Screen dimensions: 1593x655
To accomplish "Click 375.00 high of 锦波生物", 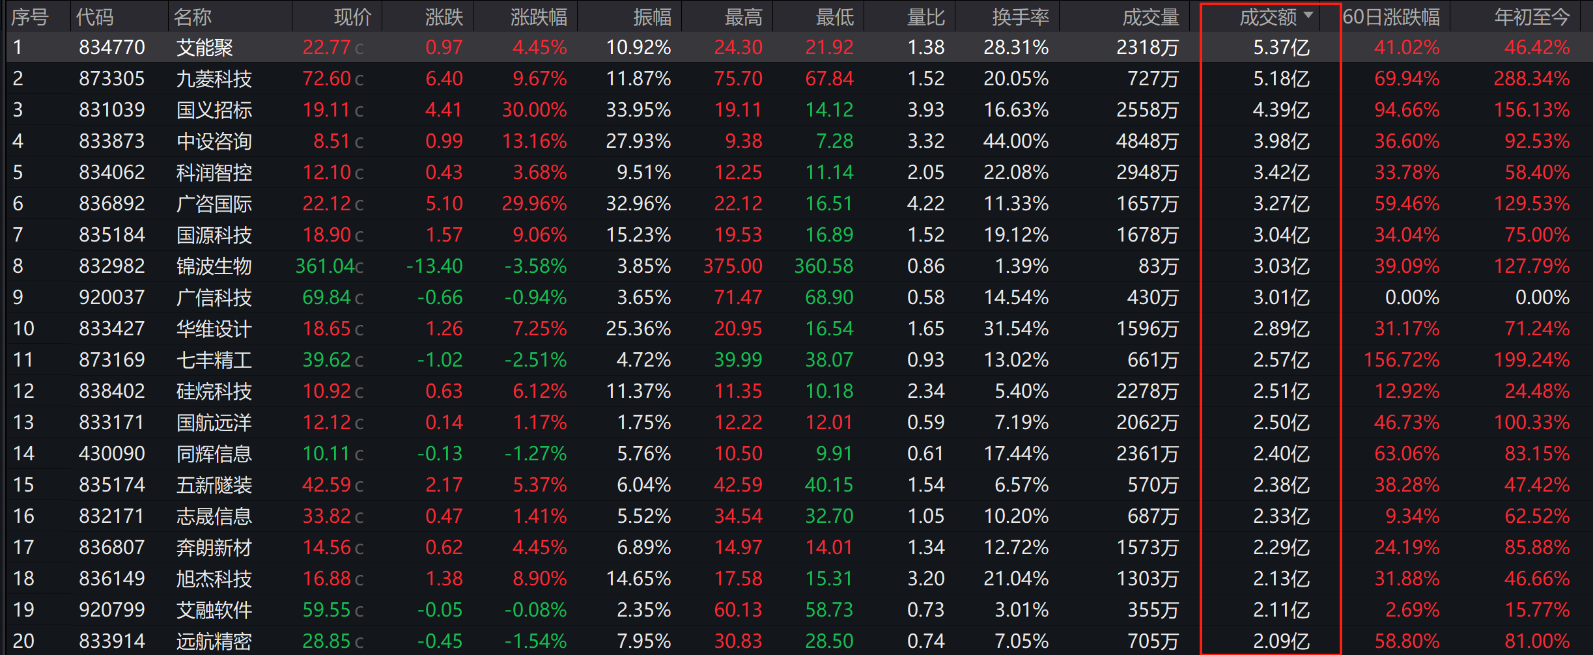I will (733, 266).
